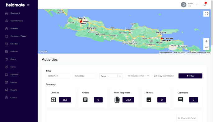Viewport: 213px width, 122px height.
Task: Click the Search by Team Member field
Action: pos(164,76)
